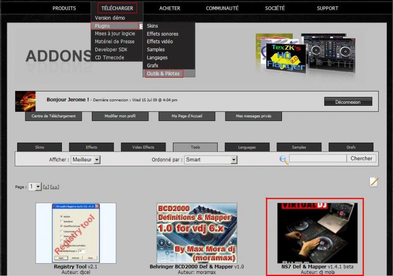Open the SOCIÉTÉ menu
Viewport: 393px width, 276px height.
click(275, 8)
